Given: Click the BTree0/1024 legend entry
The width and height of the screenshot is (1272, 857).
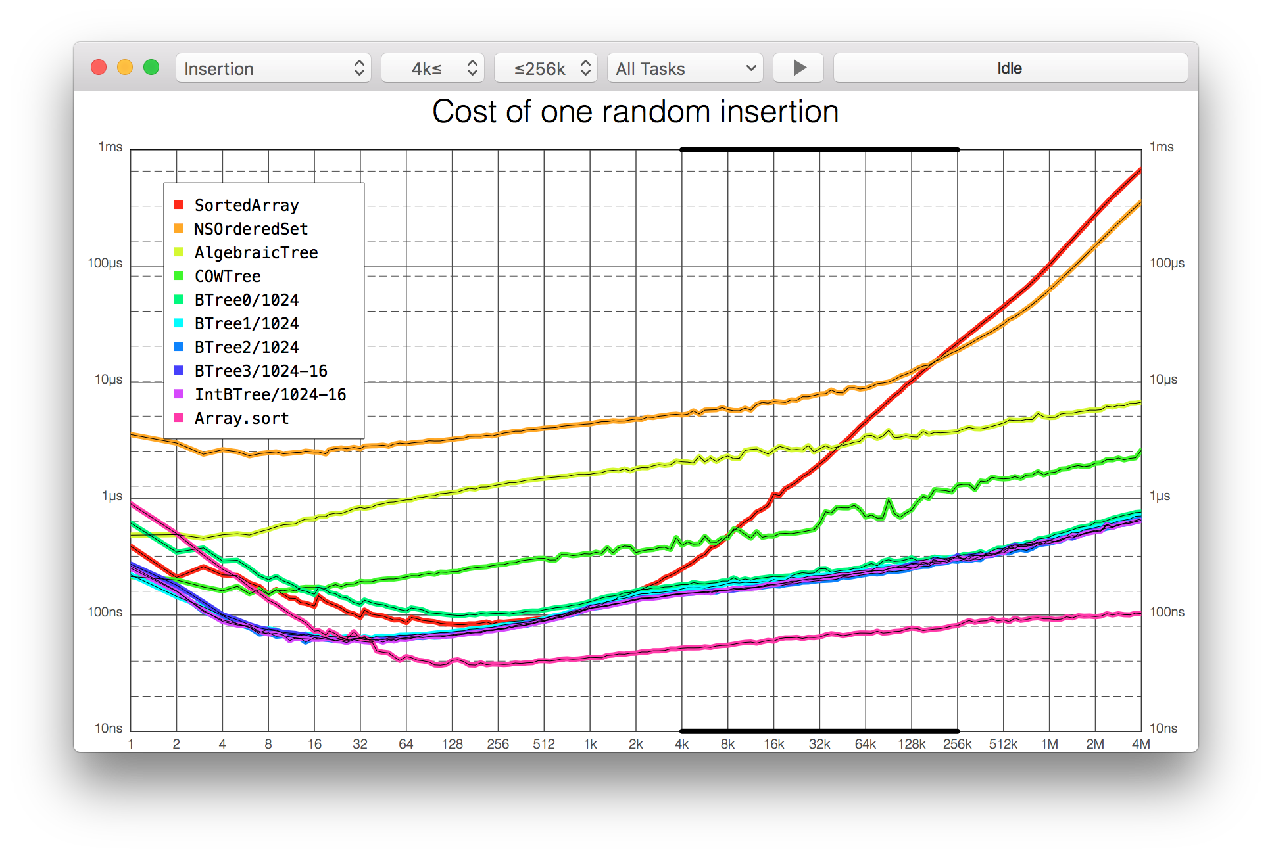Looking at the screenshot, I should [x=247, y=300].
